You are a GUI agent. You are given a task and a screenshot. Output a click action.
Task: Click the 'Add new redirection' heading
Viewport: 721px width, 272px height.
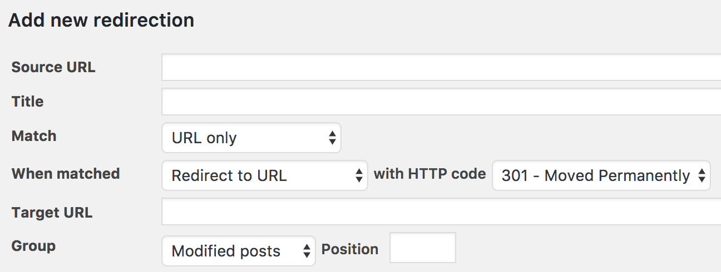coord(101,20)
